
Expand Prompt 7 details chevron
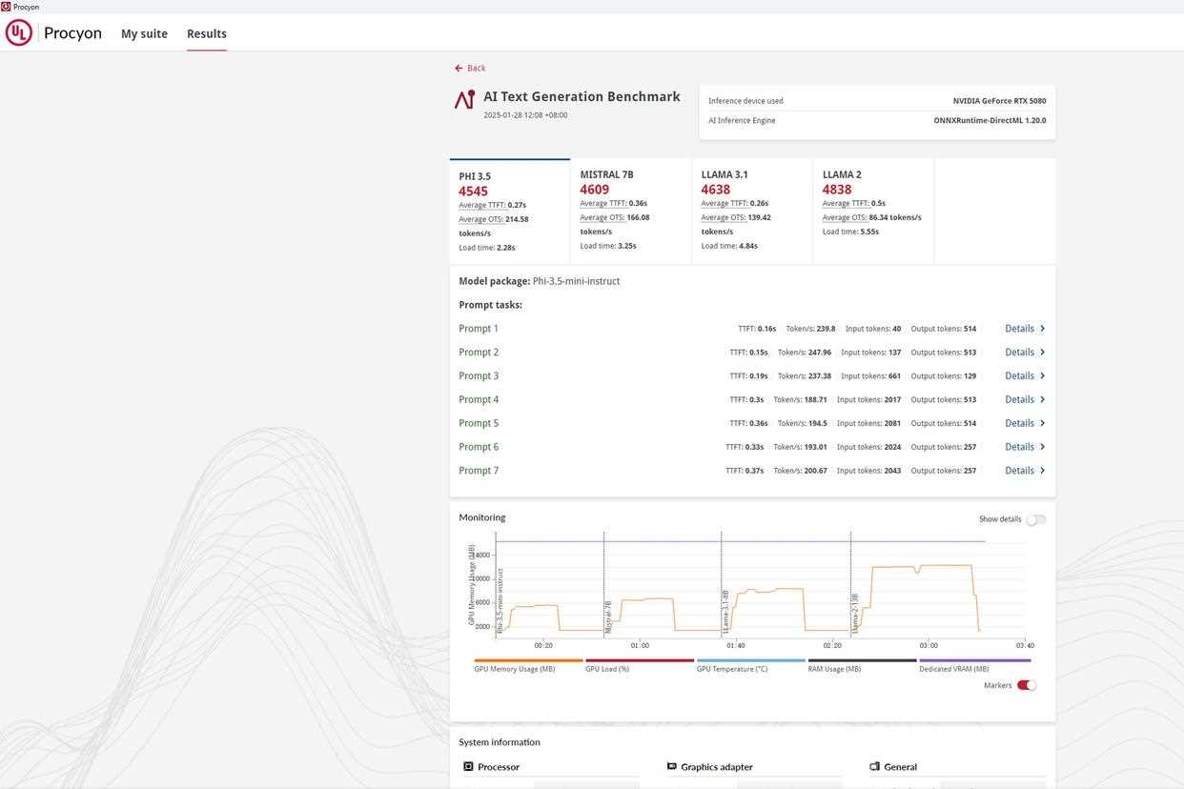pyautogui.click(x=1043, y=471)
